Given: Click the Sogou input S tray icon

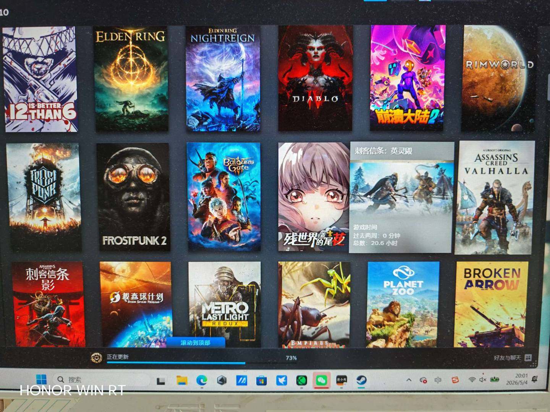Looking at the screenshot, I should click(x=455, y=380).
